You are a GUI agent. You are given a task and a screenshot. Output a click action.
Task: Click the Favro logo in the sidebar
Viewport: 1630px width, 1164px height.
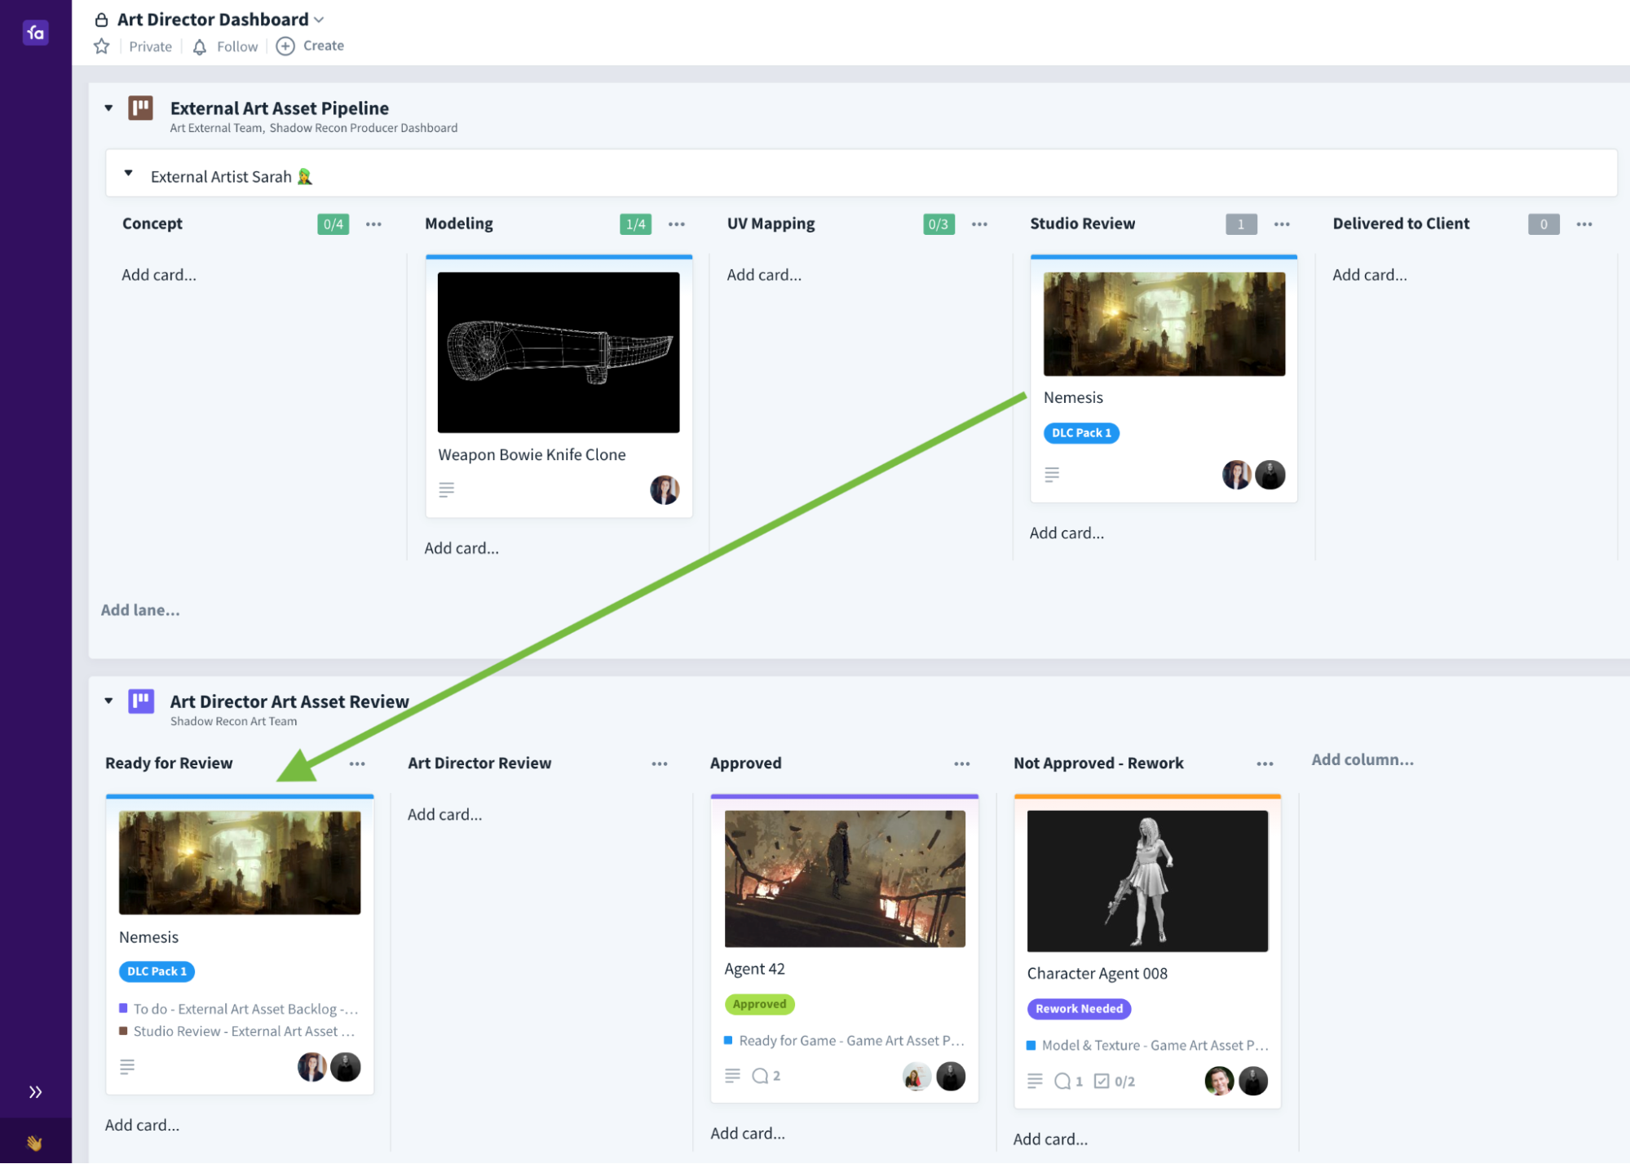(34, 33)
